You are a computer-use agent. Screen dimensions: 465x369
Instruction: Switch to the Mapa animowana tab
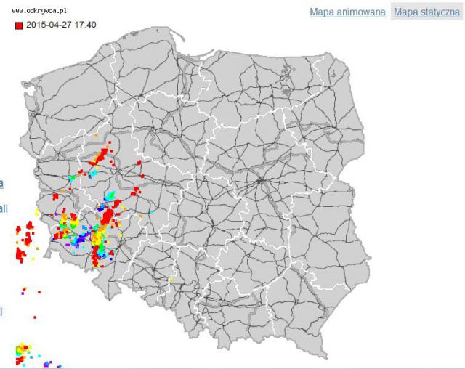click(x=347, y=12)
